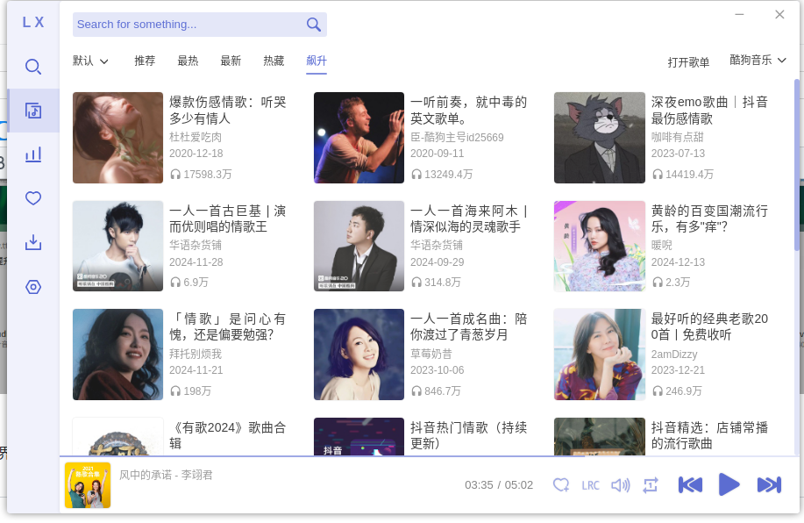Open the Downloads icon in the sidebar
The image size is (804, 523).
pos(33,242)
